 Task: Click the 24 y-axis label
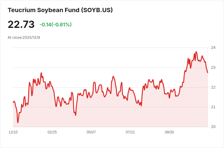click(213, 48)
